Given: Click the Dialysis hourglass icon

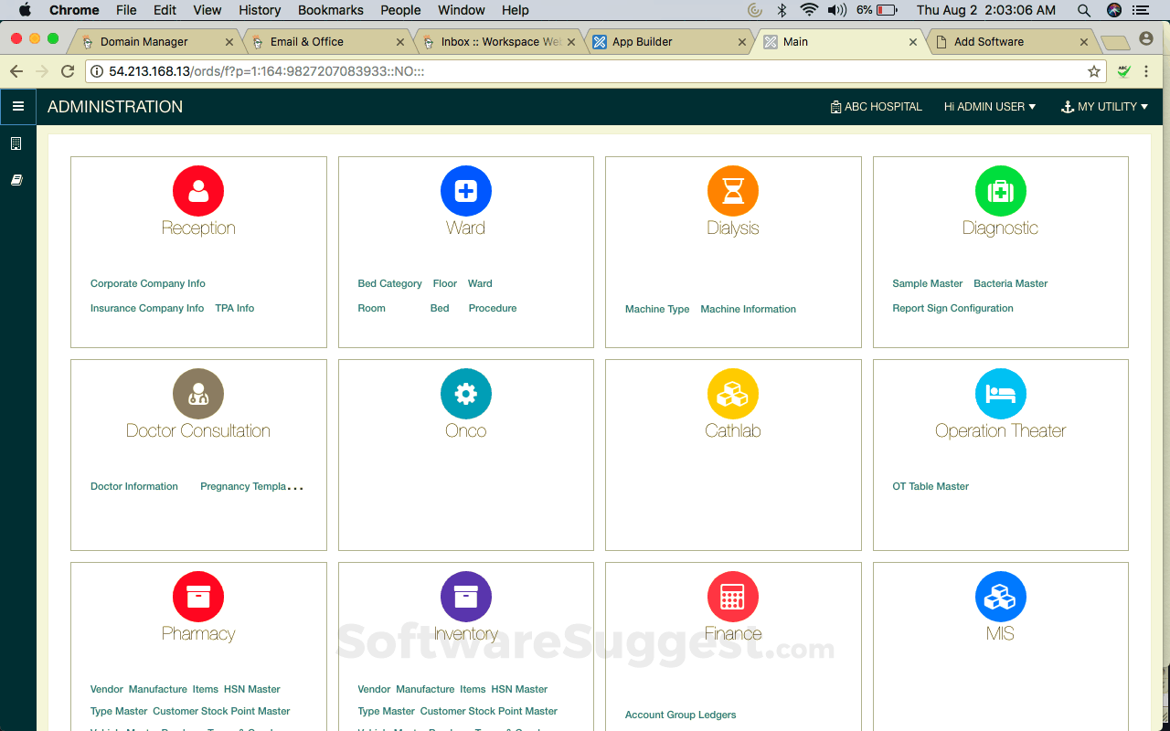Looking at the screenshot, I should pos(732,190).
